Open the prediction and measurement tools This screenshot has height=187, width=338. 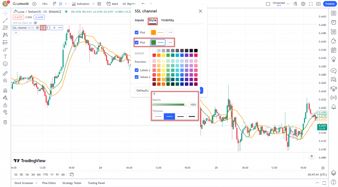(x=5, y=42)
